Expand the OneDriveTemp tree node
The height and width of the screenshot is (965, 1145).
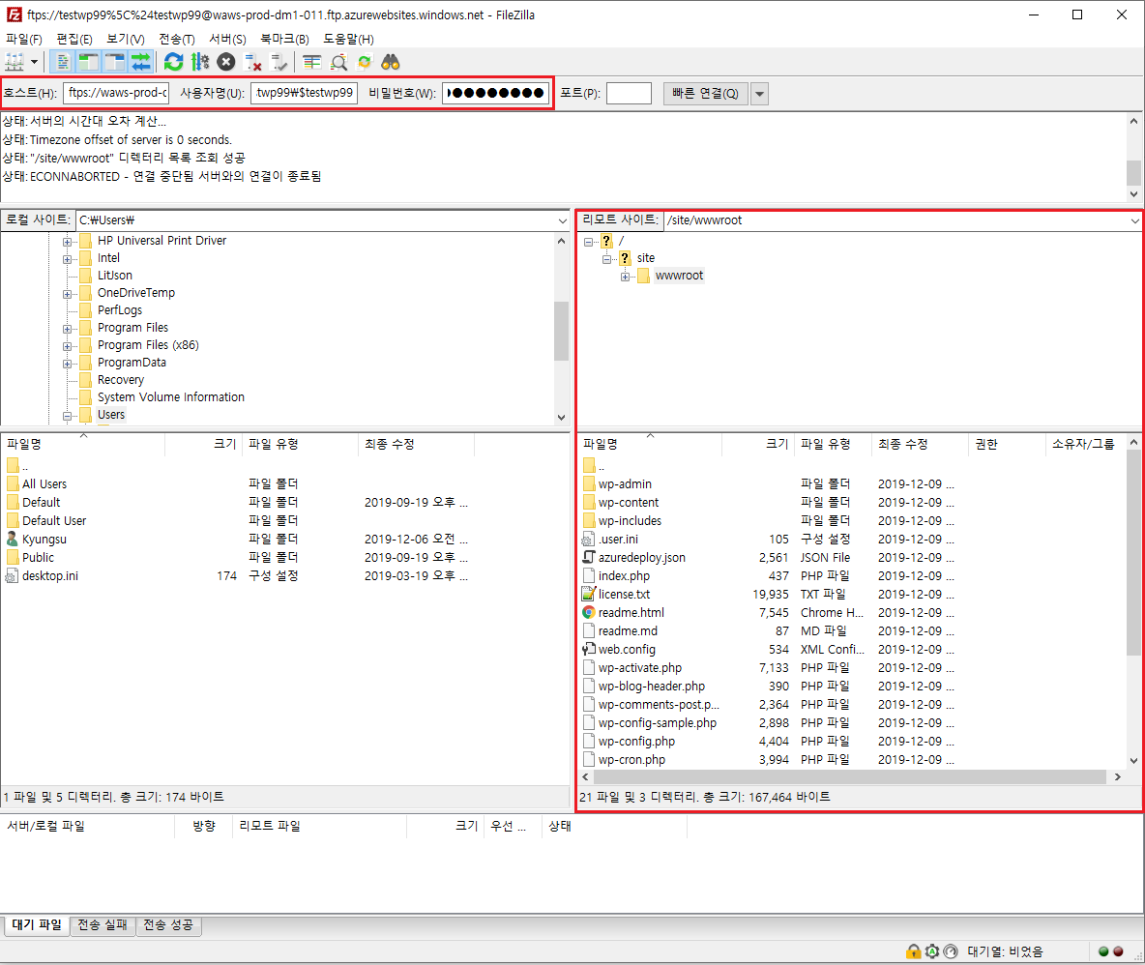(67, 294)
